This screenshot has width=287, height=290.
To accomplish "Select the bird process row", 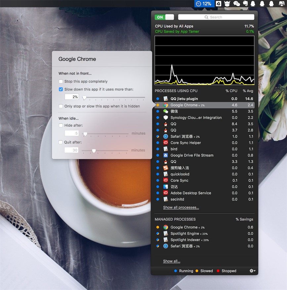I will click(x=204, y=149).
